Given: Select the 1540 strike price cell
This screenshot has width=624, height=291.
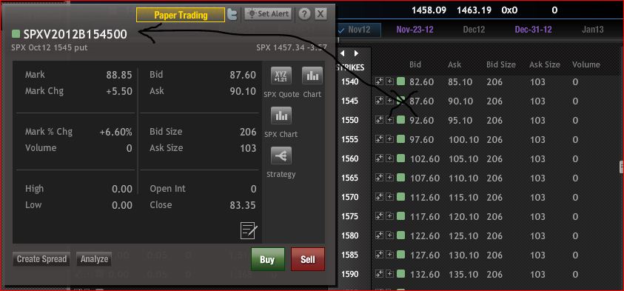Looking at the screenshot, I should 350,82.
